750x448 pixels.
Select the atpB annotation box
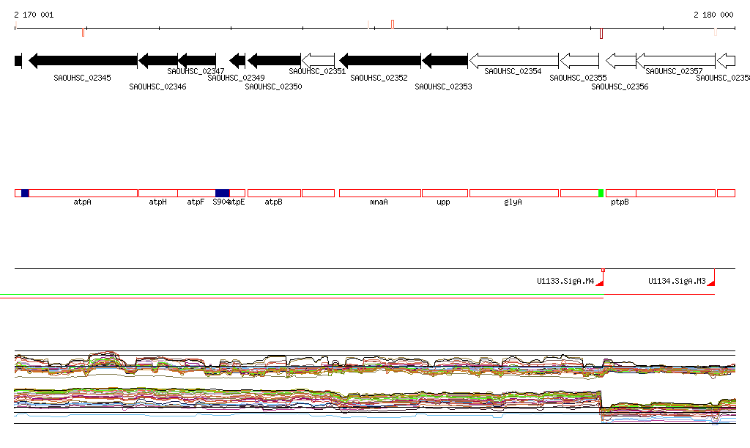coord(274,193)
